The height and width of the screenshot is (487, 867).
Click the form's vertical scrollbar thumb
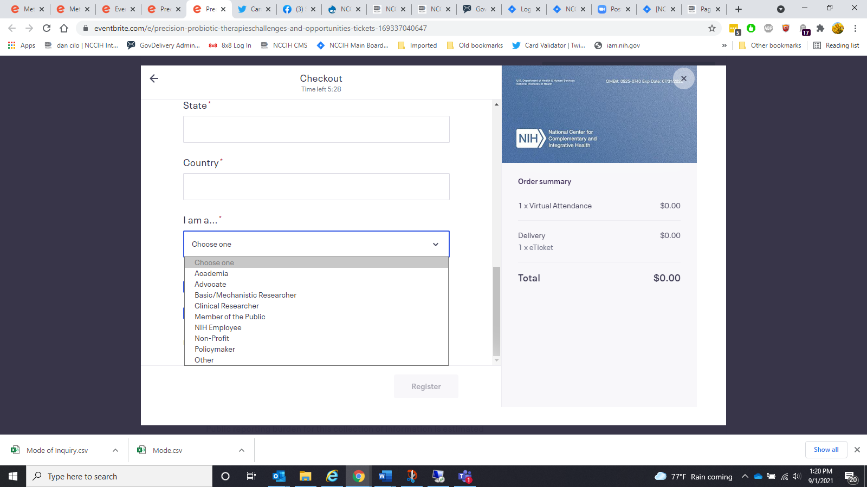(496, 311)
